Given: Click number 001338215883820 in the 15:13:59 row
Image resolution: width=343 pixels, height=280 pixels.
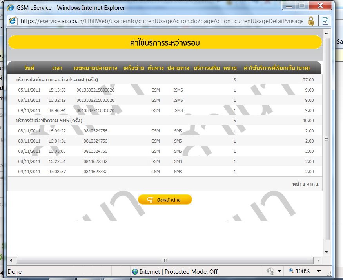Looking at the screenshot, I should 95,90.
